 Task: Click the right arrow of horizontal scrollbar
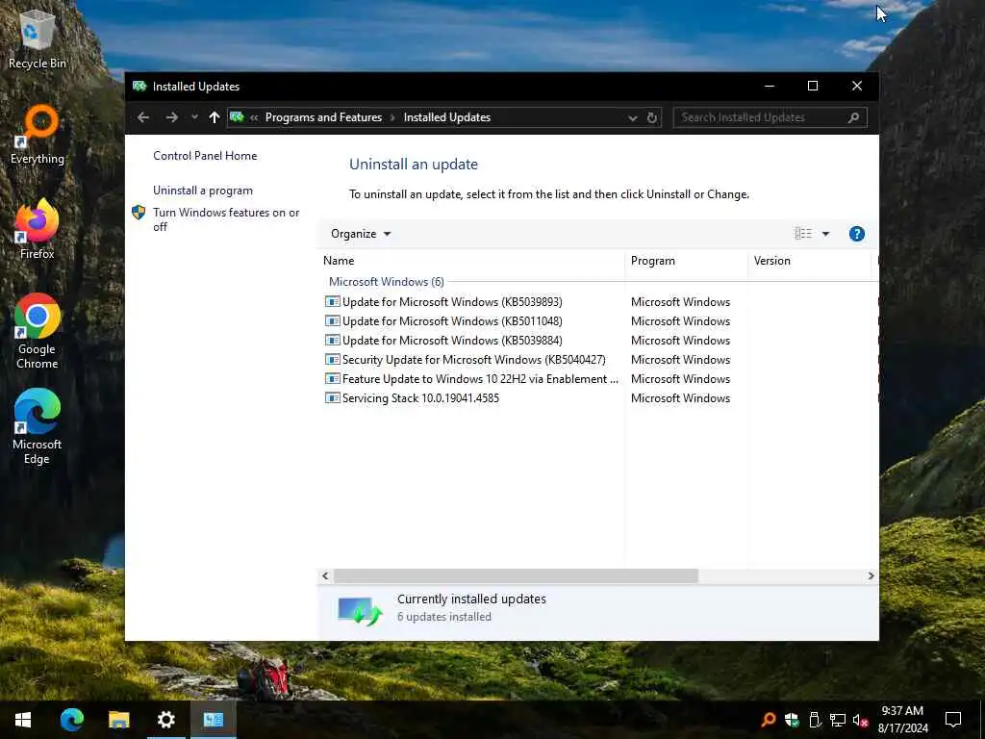(x=871, y=575)
